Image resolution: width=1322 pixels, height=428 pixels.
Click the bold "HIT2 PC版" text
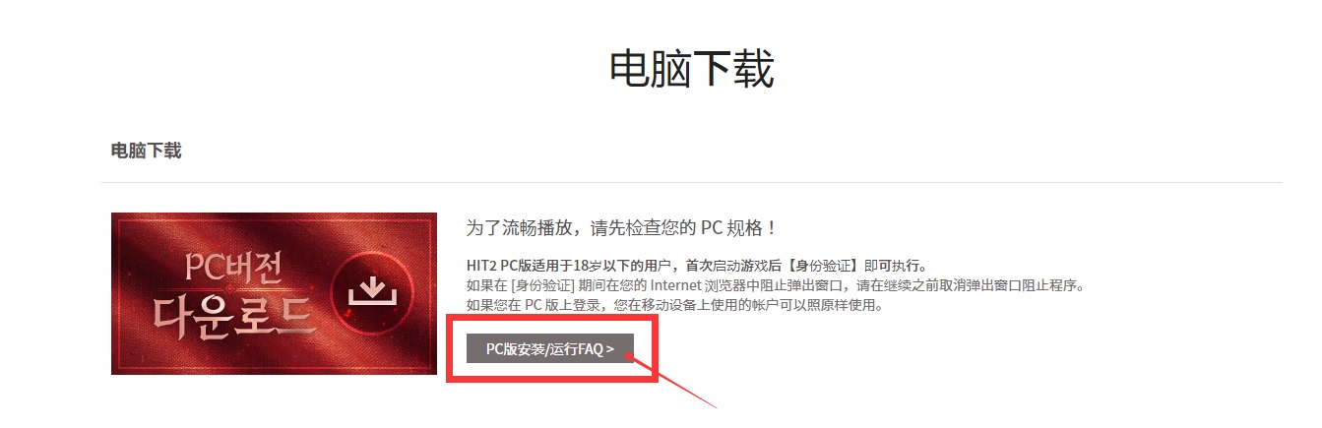(x=501, y=267)
